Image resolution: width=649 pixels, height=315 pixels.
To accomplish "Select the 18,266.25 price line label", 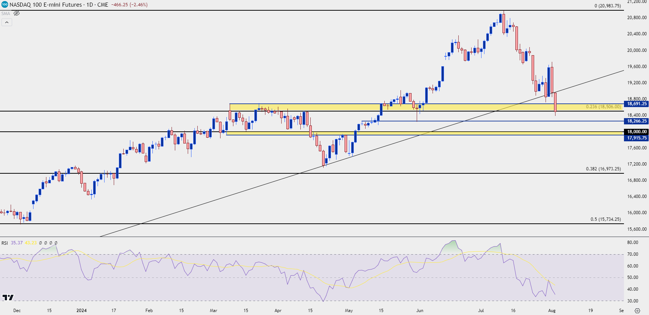I will pos(636,121).
